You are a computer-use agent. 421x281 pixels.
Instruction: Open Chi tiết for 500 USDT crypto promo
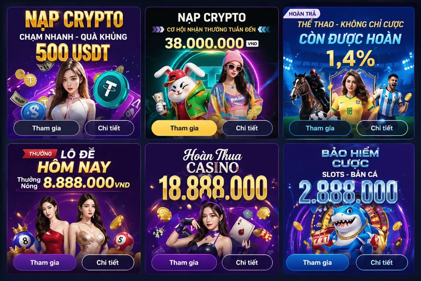coord(109,128)
